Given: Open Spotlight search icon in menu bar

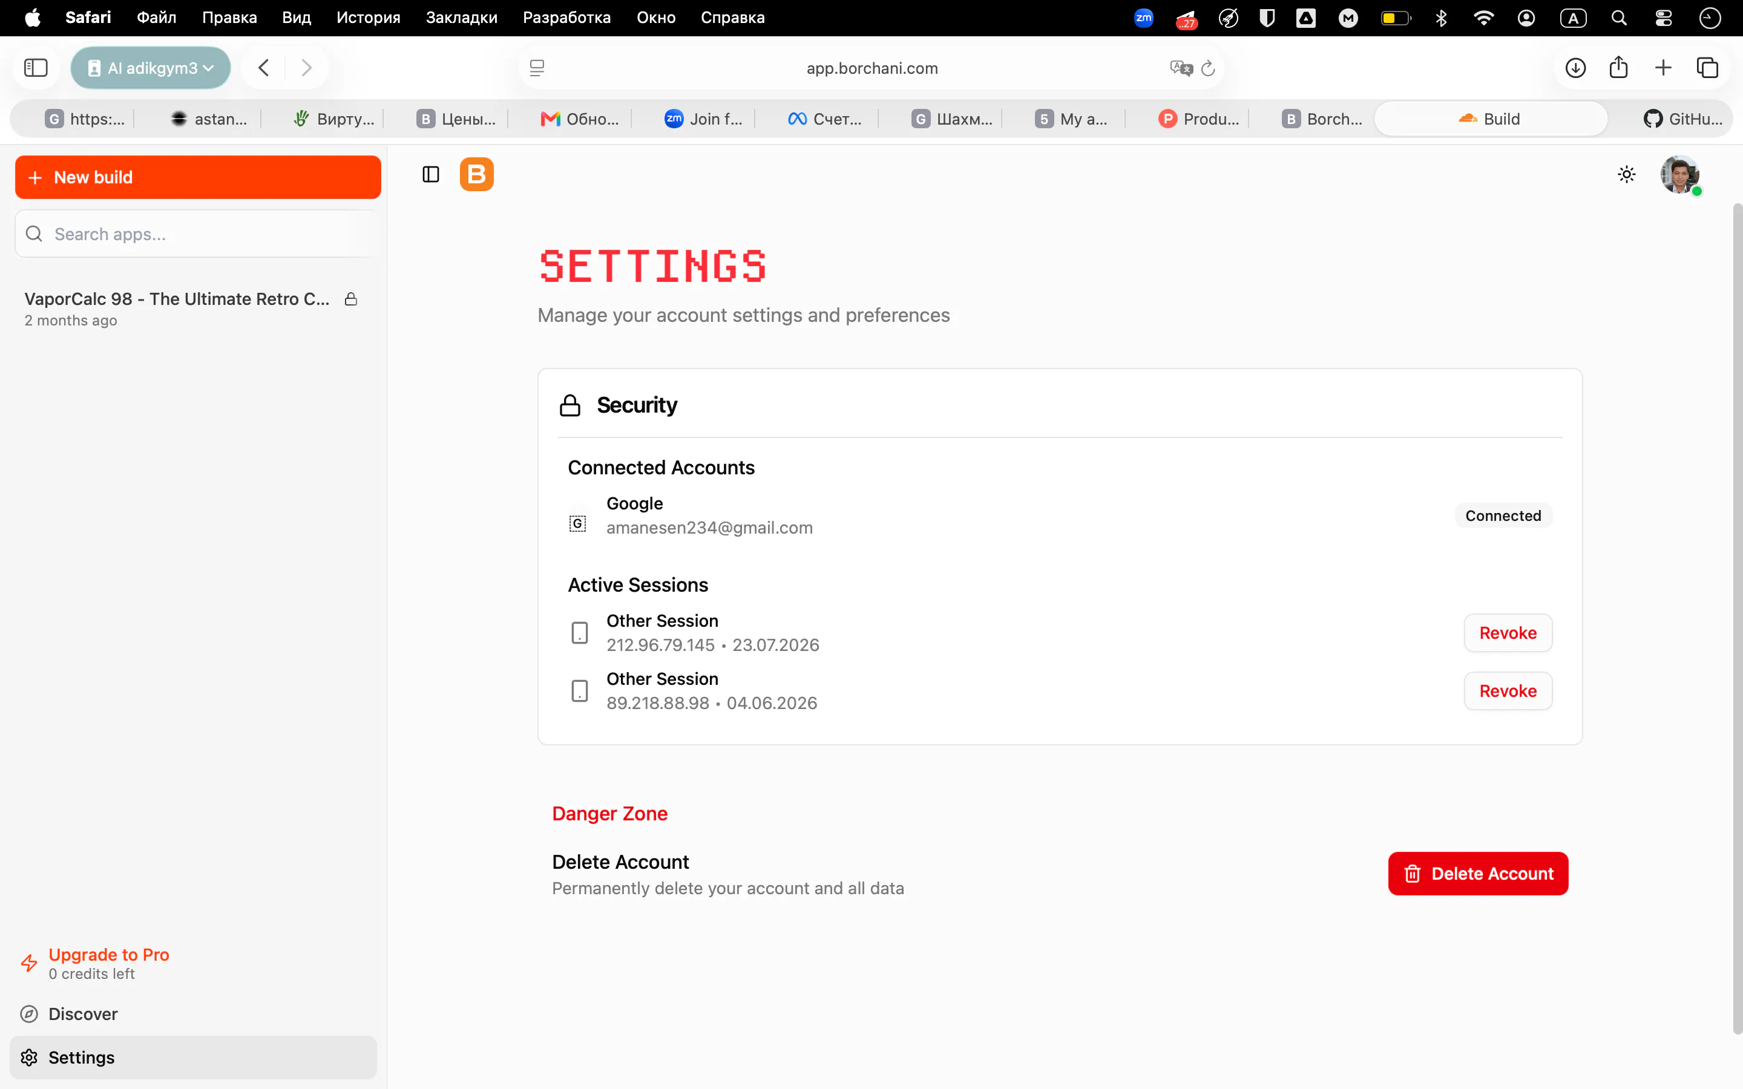Looking at the screenshot, I should pyautogui.click(x=1619, y=18).
